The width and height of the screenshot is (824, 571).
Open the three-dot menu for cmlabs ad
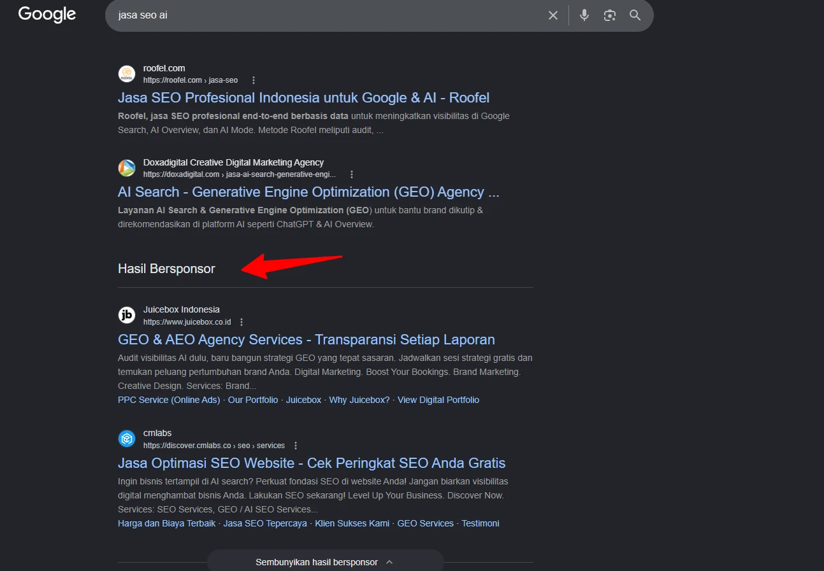tap(296, 446)
